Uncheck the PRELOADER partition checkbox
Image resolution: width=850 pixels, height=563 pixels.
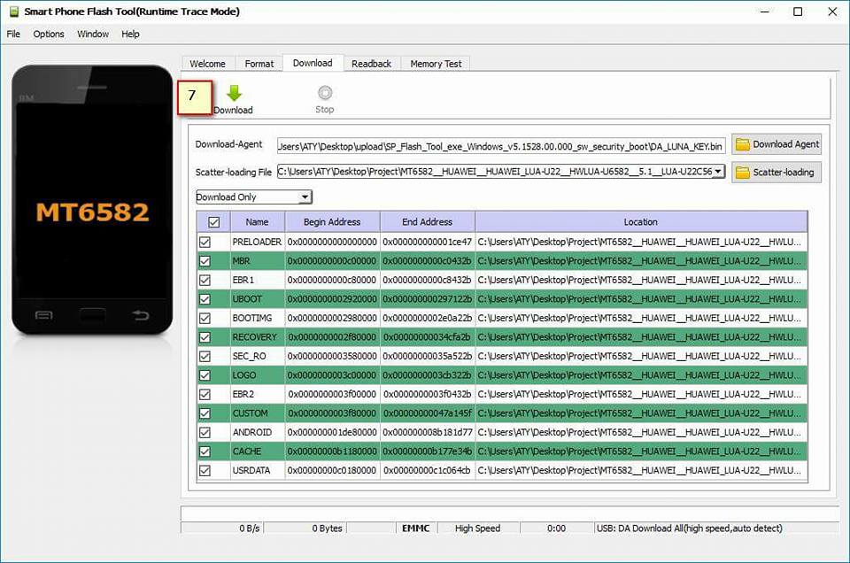pos(205,243)
